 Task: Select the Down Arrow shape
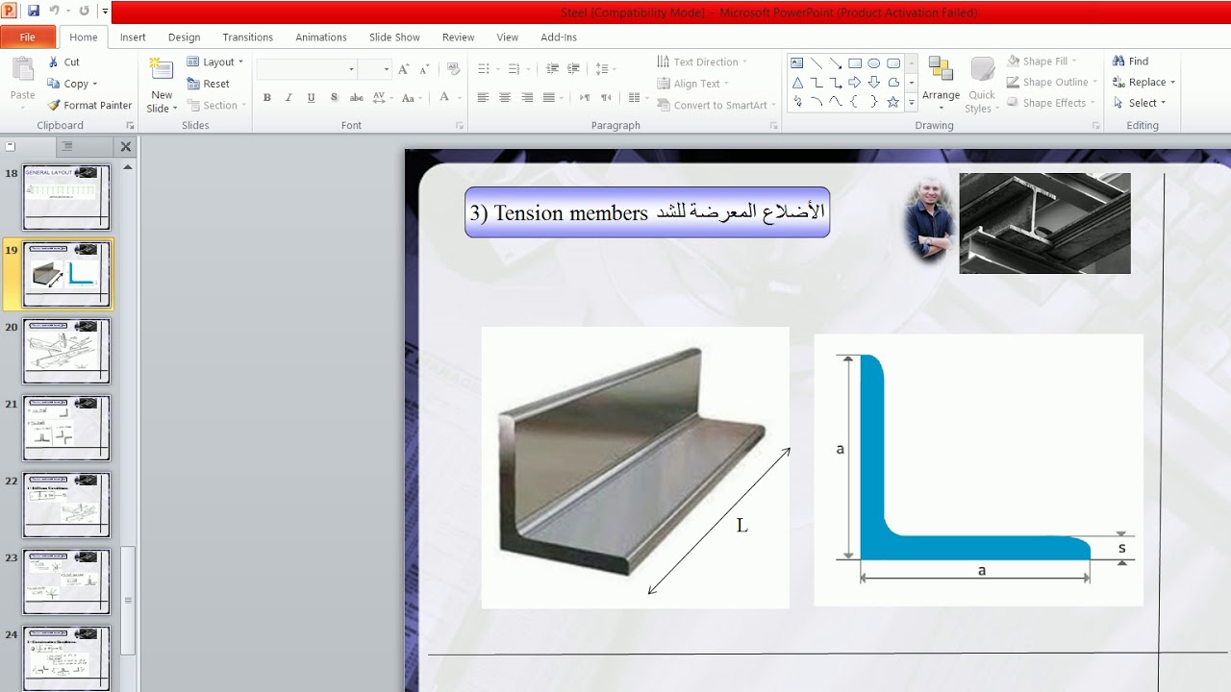(874, 83)
